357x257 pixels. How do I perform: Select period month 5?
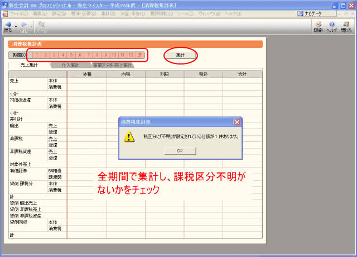71,55
